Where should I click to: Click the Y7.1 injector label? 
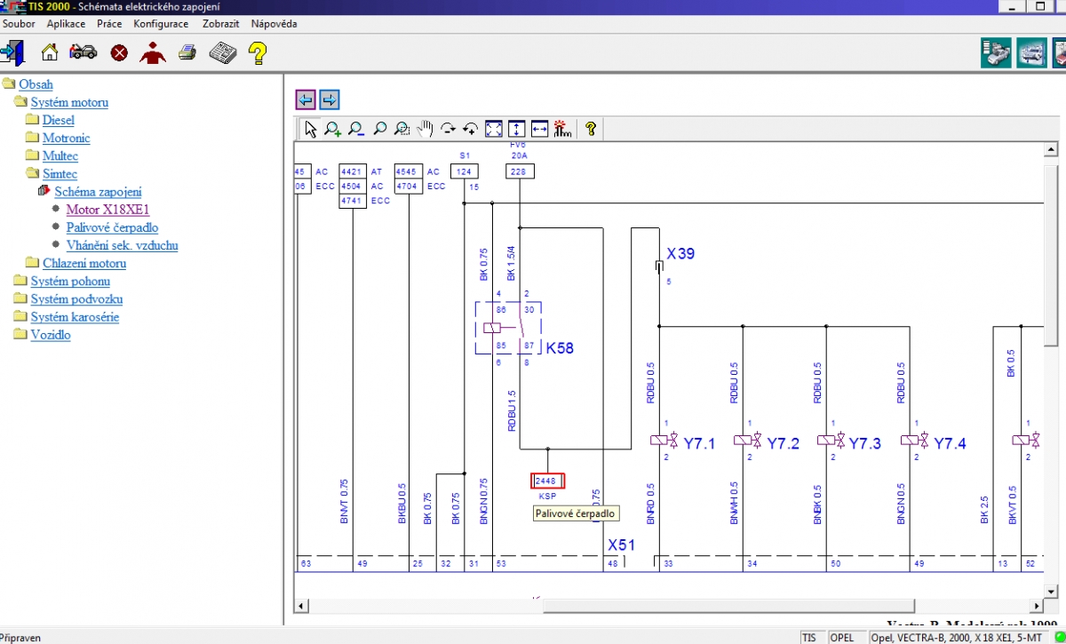tap(699, 443)
